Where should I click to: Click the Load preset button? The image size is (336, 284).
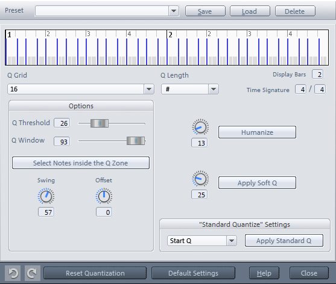pos(250,11)
